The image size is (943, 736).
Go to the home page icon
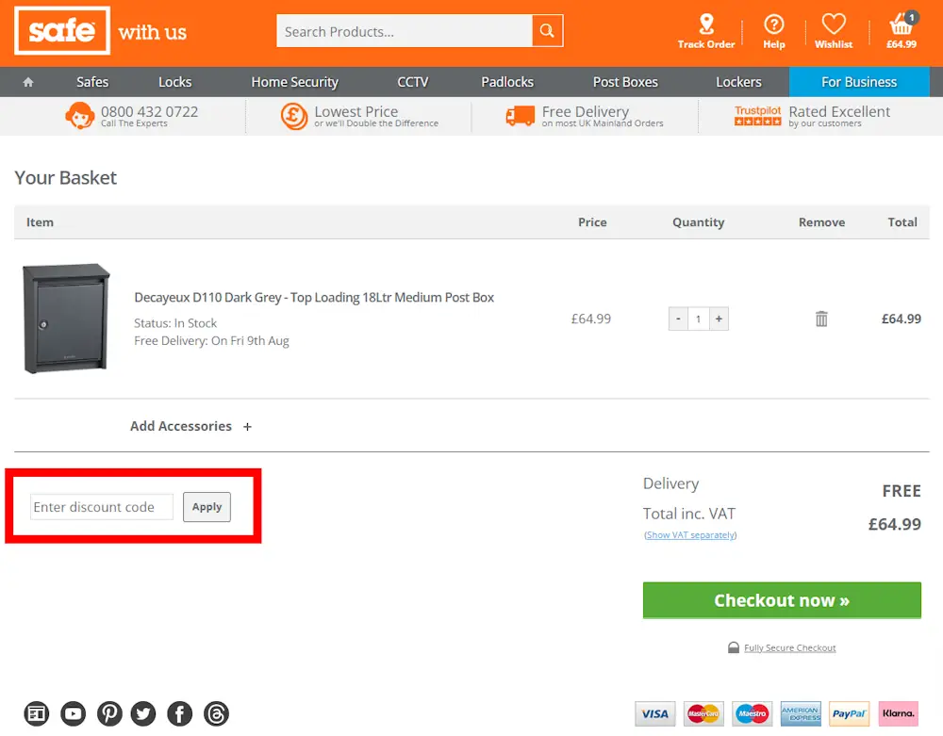click(x=28, y=82)
